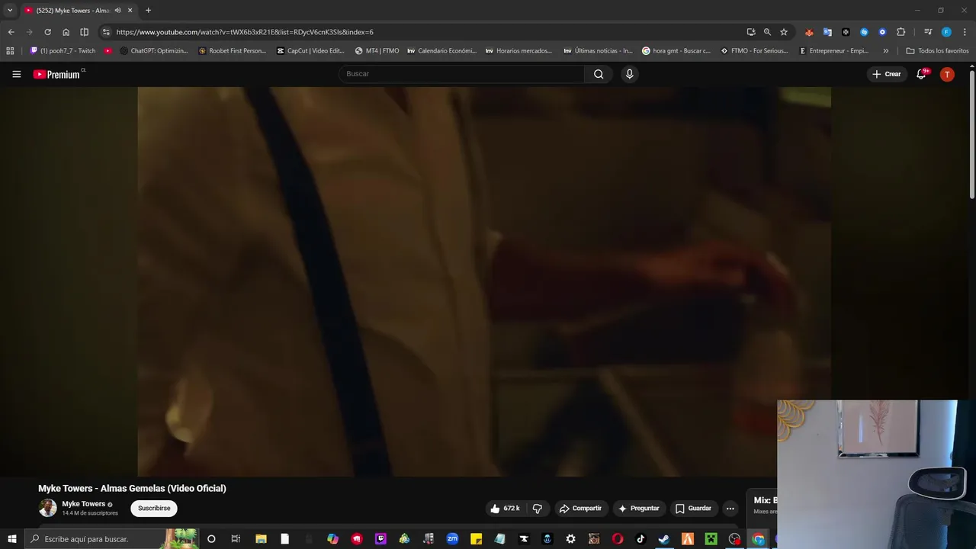Image resolution: width=976 pixels, height=549 pixels.
Task: Open Myke Towers channel name link
Action: pos(83,504)
